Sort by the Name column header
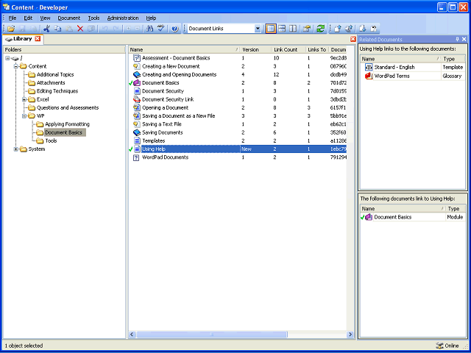This screenshot has width=471, height=353. (185, 50)
